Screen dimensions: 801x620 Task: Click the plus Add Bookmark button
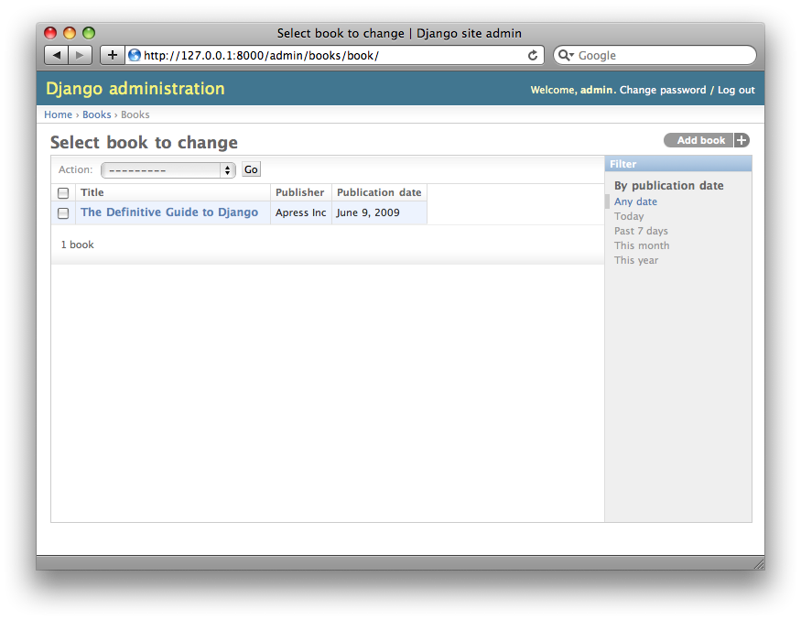tap(112, 55)
